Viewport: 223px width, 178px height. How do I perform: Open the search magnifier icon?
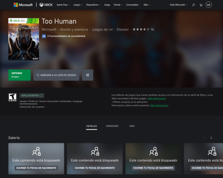pyautogui.click(x=193, y=5)
